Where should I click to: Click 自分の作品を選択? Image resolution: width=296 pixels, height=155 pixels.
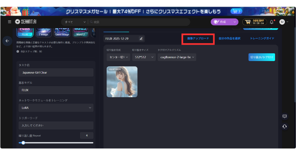pos(229,38)
